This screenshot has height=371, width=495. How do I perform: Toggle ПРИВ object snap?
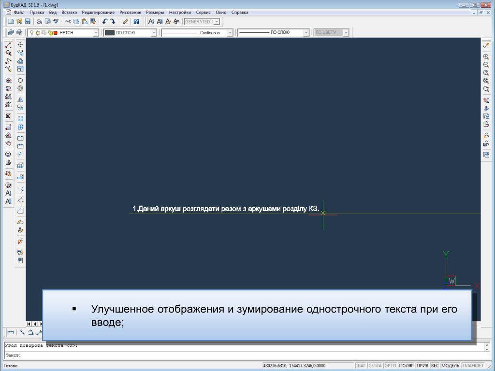[422, 365]
